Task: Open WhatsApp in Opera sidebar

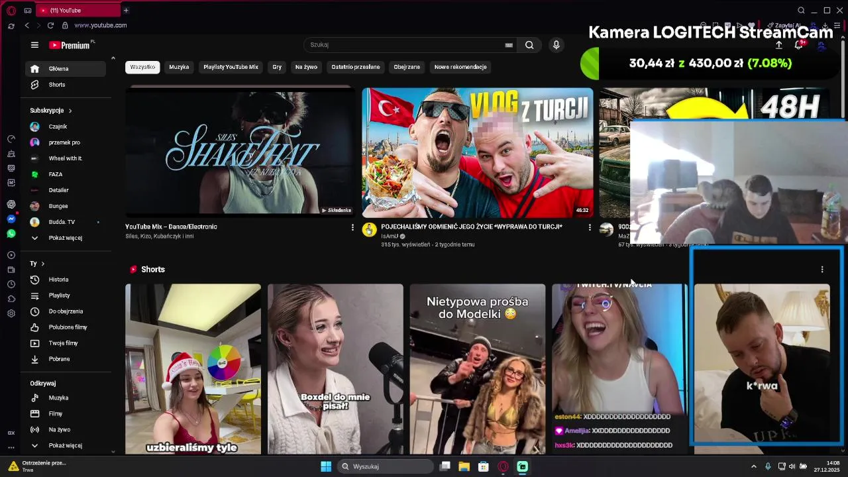Action: pyautogui.click(x=11, y=234)
